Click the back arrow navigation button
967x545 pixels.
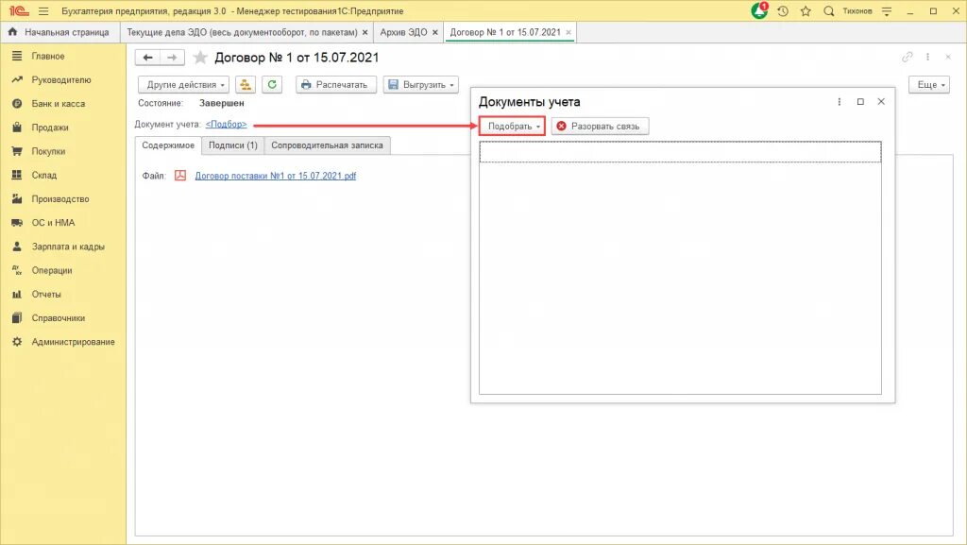[147, 58]
